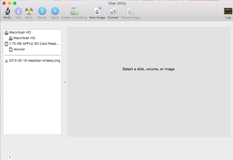This screenshot has width=233, height=160.
Task: Click the yellow minimize window button
Action: click(x=9, y=3)
